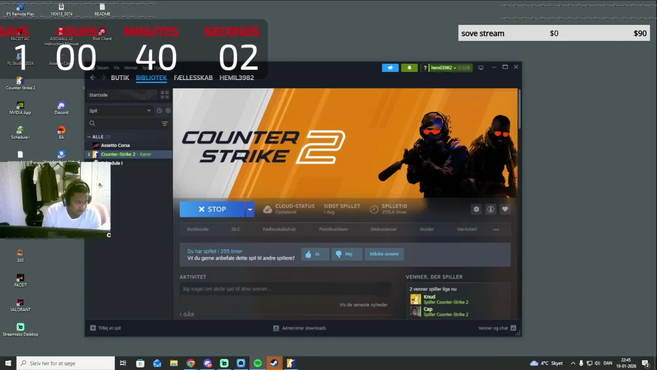Expand the hemil3982 account dropdown
This screenshot has width=657, height=370.
(x=450, y=68)
